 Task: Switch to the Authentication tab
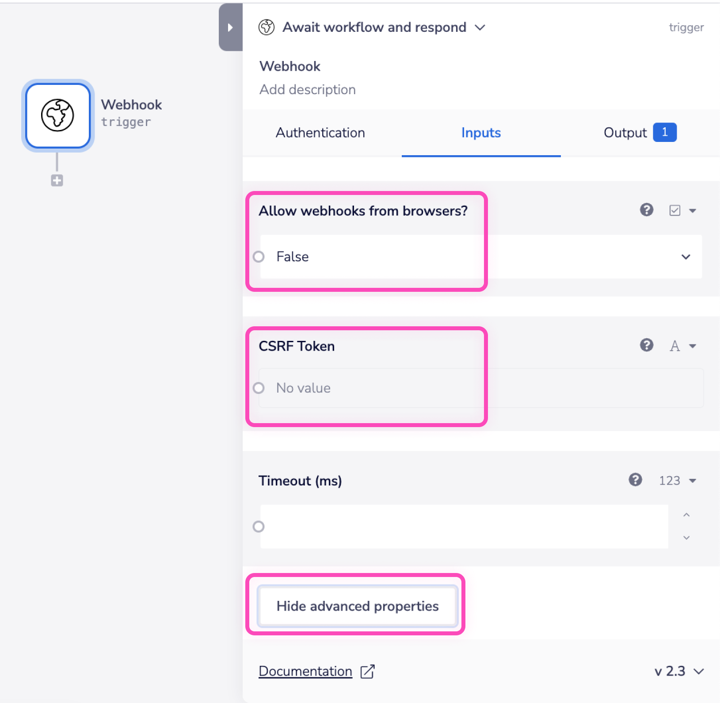320,133
